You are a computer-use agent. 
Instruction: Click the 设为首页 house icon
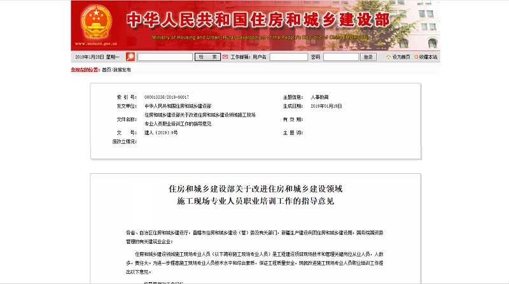point(388,57)
